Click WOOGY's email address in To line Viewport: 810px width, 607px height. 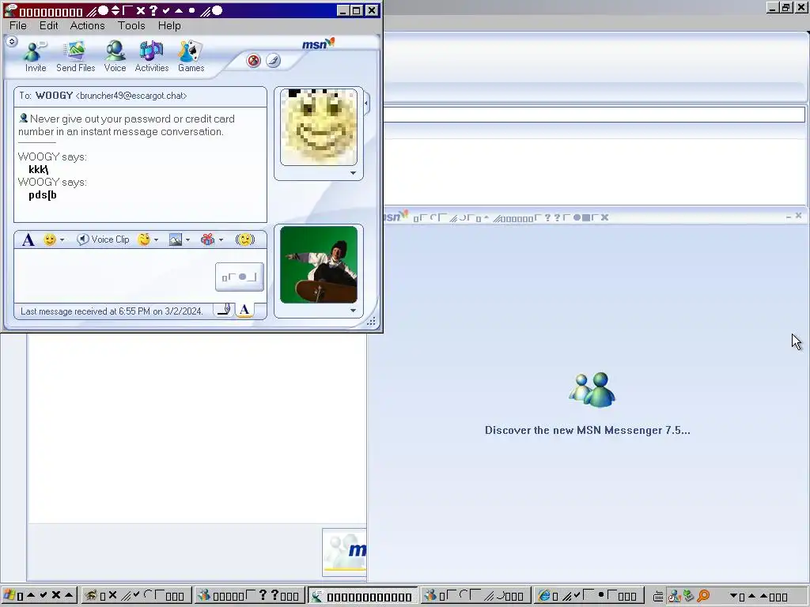(x=131, y=96)
